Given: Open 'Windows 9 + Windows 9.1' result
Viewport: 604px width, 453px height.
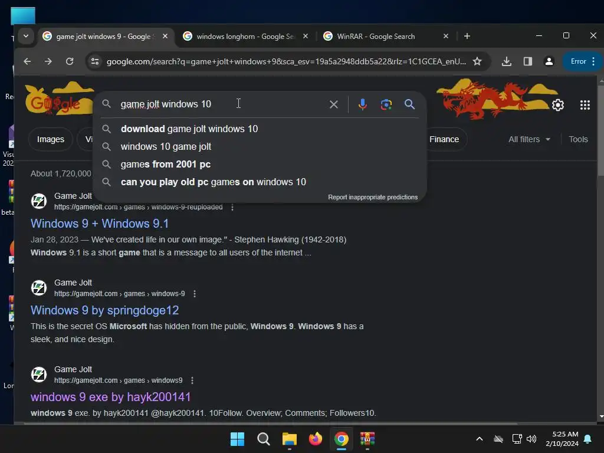Looking at the screenshot, I should click(x=99, y=224).
